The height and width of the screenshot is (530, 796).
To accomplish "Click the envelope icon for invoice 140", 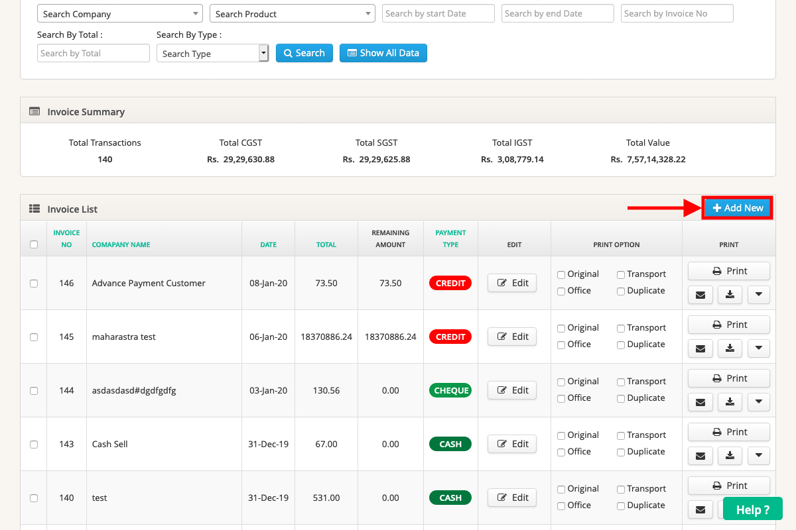I will coord(700,509).
